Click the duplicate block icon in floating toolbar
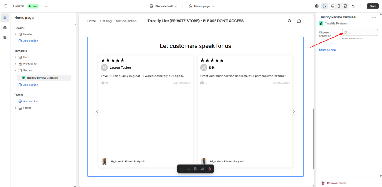 coord(195,169)
